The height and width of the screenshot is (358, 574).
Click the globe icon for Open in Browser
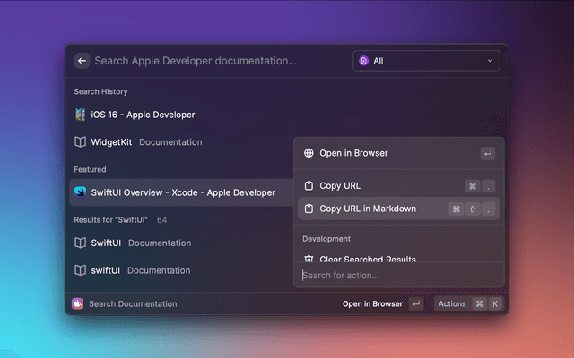309,153
